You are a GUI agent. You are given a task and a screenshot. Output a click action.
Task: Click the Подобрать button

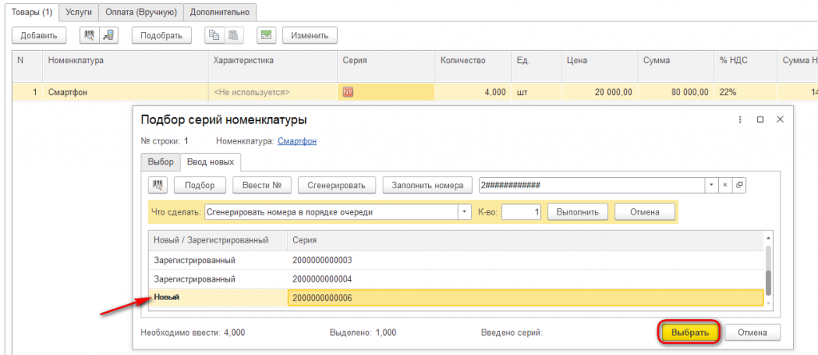coord(161,35)
